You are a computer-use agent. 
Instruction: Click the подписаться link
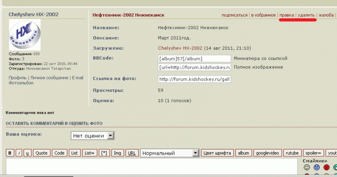(x=235, y=15)
